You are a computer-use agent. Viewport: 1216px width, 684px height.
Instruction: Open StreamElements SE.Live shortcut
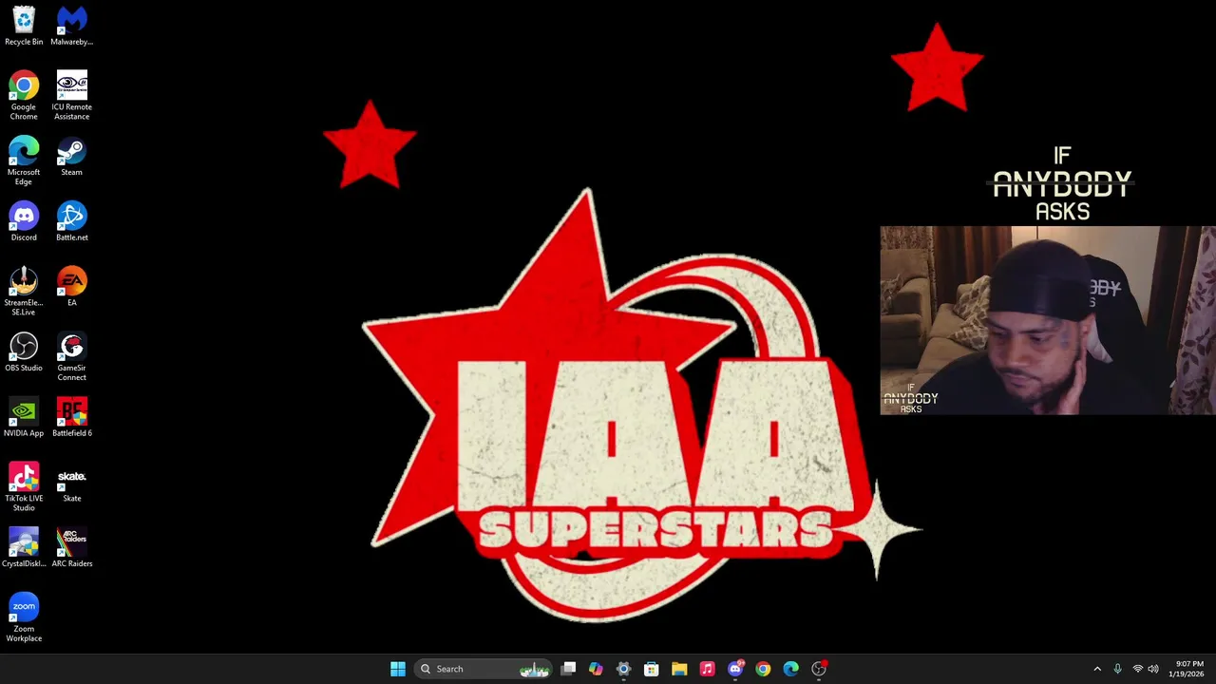[x=24, y=292]
